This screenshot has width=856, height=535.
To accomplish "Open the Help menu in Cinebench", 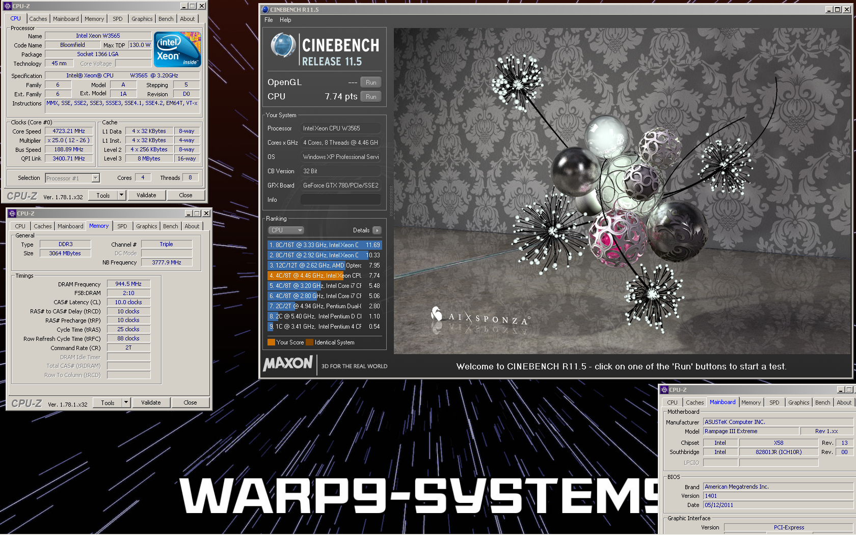I will pos(285,20).
